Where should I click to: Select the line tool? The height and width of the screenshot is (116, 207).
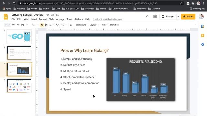(x=62, y=25)
